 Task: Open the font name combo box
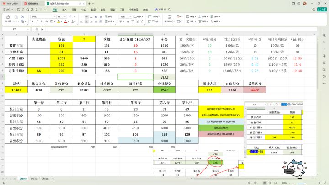[43, 16]
